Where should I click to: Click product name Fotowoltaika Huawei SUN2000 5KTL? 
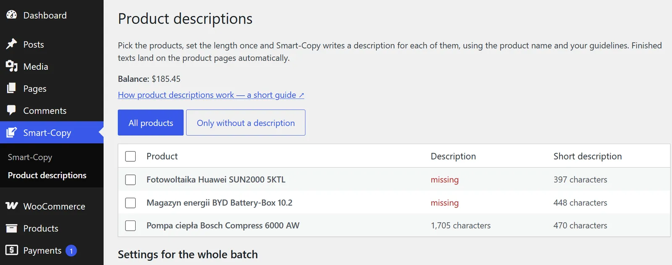[x=216, y=180]
